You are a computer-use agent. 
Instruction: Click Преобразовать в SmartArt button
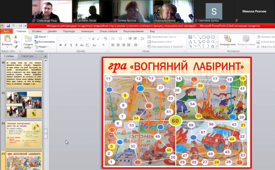point(166,47)
